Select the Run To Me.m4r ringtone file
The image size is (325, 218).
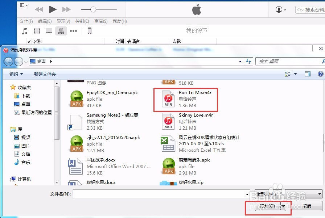click(186, 99)
